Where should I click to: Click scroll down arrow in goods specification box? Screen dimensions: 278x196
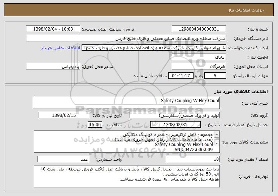click(x=217, y=143)
